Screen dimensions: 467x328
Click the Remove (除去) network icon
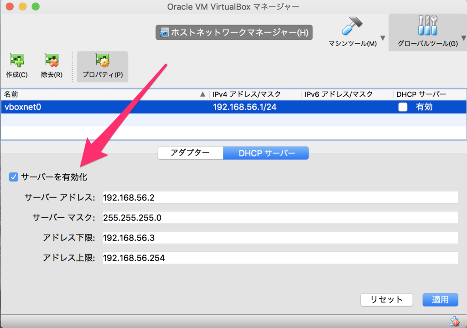(52, 61)
